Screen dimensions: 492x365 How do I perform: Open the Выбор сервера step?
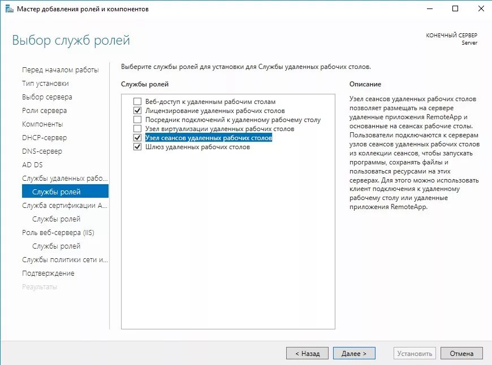pyautogui.click(x=47, y=97)
